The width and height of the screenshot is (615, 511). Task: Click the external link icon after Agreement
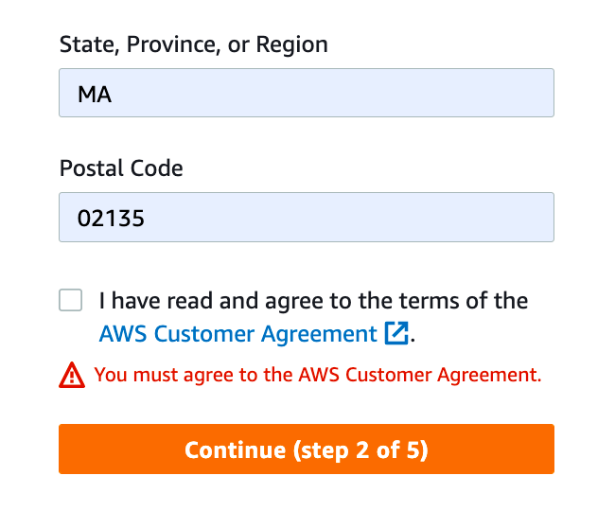click(396, 334)
